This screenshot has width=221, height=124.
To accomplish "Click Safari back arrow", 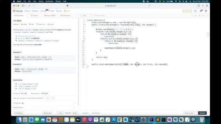I will [x=30, y=6].
